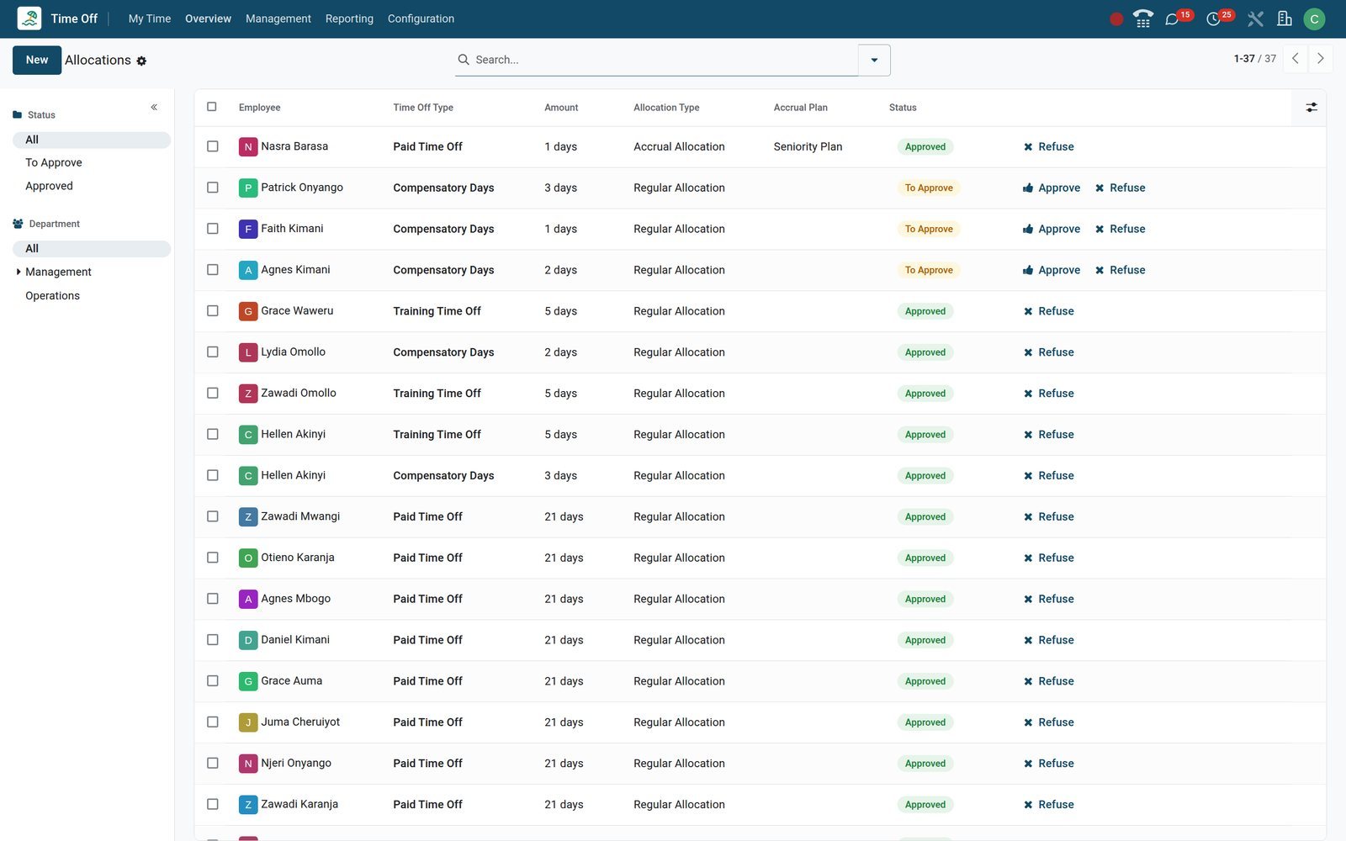Open the search options dropdown arrow

[874, 60]
